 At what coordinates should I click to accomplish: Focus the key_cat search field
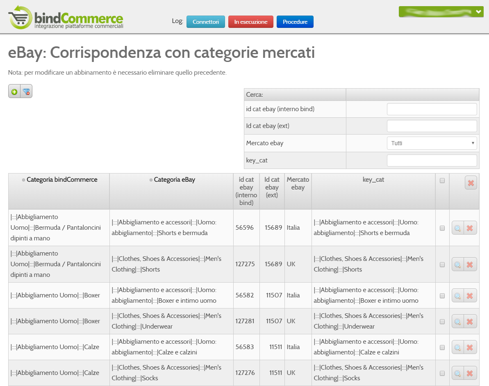pos(432,160)
